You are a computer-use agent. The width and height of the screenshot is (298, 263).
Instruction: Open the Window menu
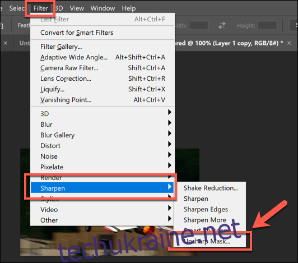[103, 8]
